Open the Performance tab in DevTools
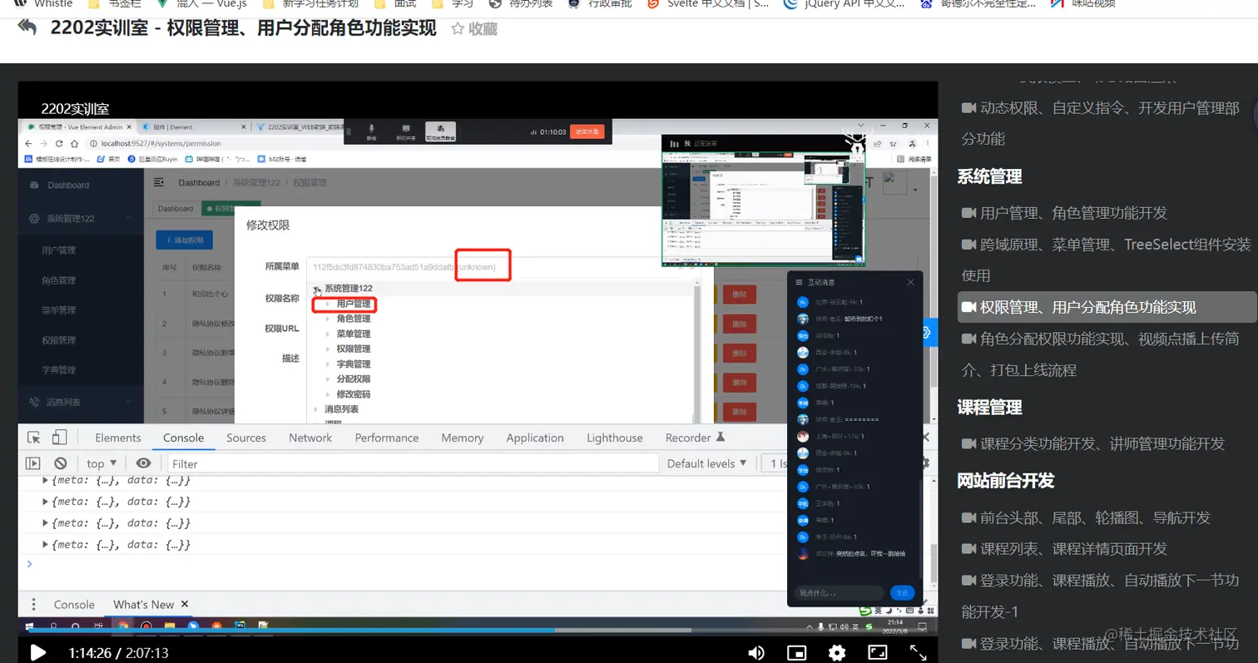This screenshot has height=663, width=1258. [x=387, y=438]
